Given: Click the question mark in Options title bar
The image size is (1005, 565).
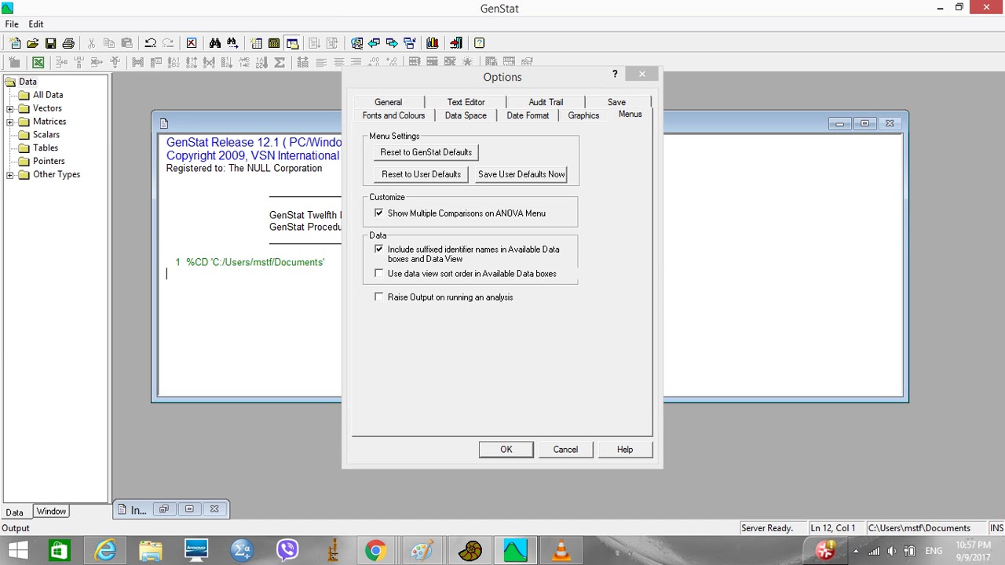Looking at the screenshot, I should tap(615, 74).
